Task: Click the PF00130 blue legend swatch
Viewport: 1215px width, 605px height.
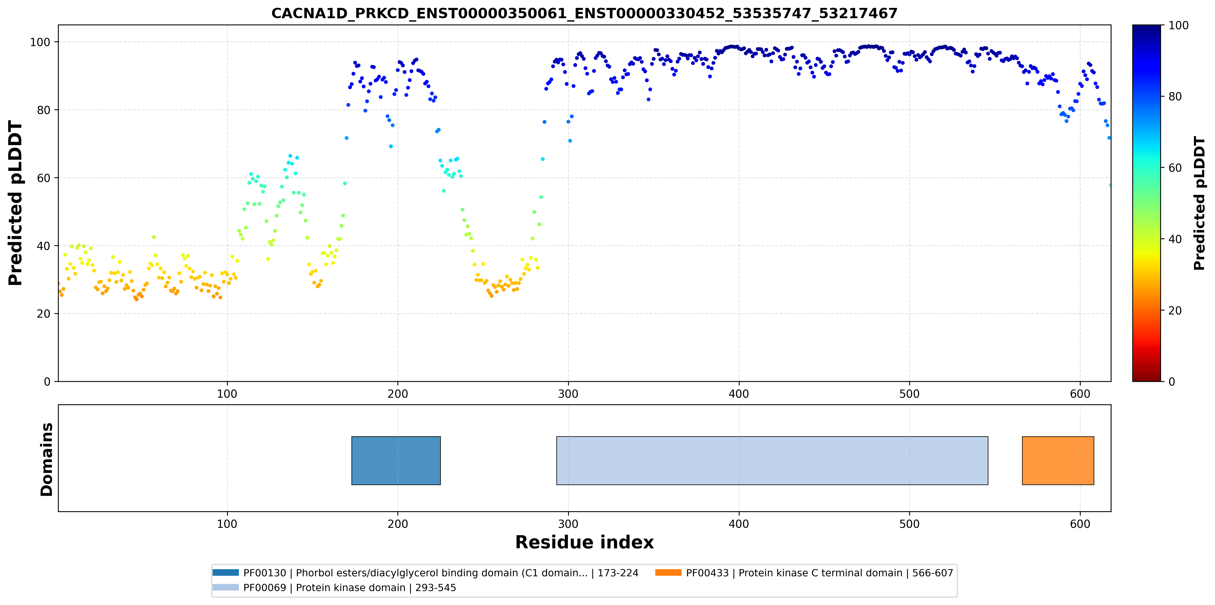Action: click(225, 572)
